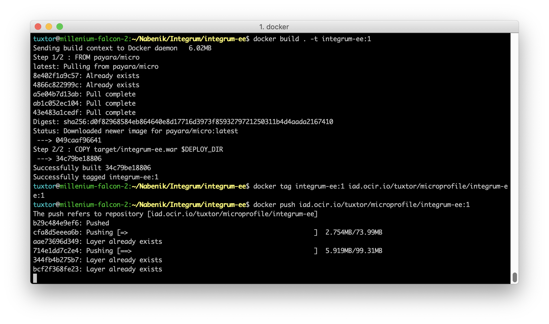Click the red close window button

[x=38, y=27]
